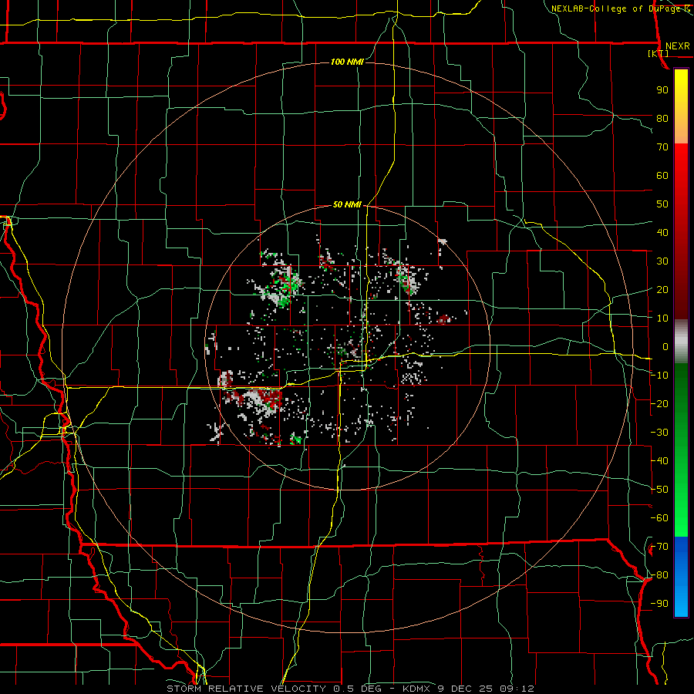Click the 10 value on velocity scale
This screenshot has width=694, height=694.
coord(662,318)
